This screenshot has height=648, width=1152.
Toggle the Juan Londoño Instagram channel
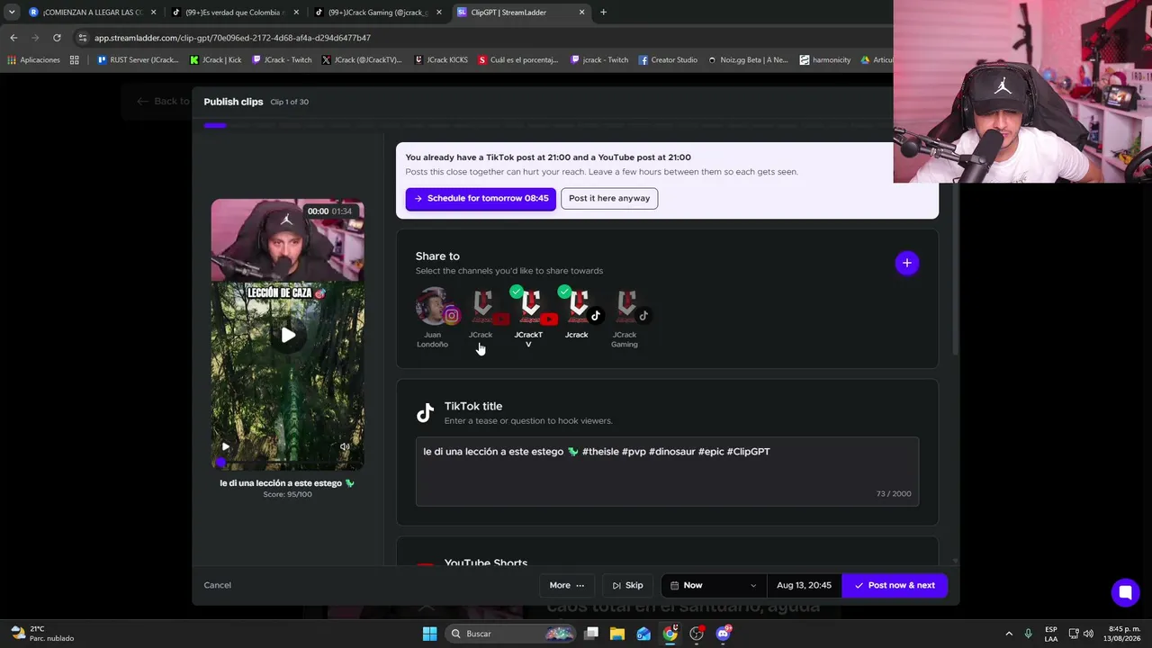pyautogui.click(x=433, y=318)
